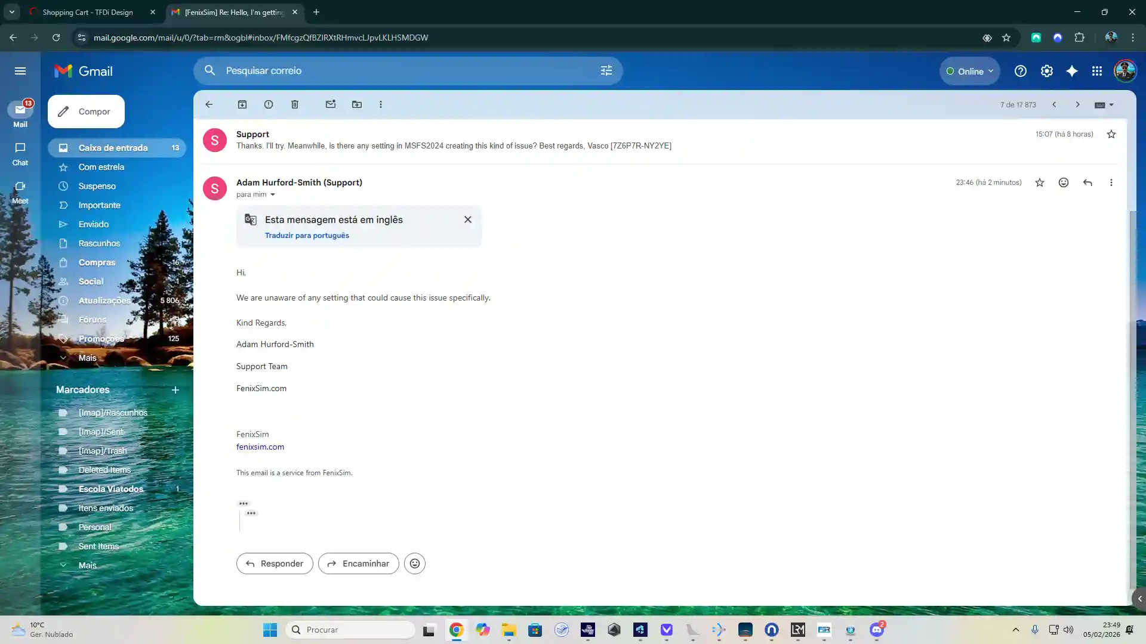The height and width of the screenshot is (644, 1146).
Task: Open the Move to folder icon
Action: point(357,104)
